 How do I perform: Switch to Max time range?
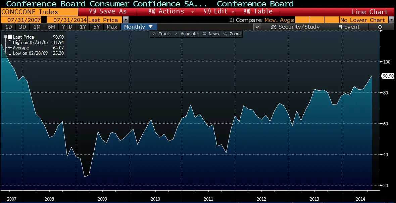coord(112,27)
